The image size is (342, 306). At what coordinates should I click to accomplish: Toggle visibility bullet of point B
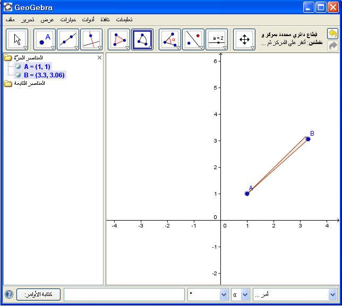(x=18, y=75)
